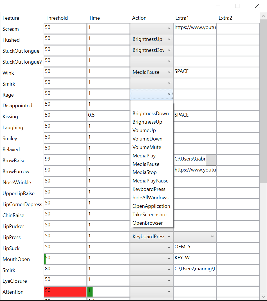Edit the Attention Time field

pos(108,292)
